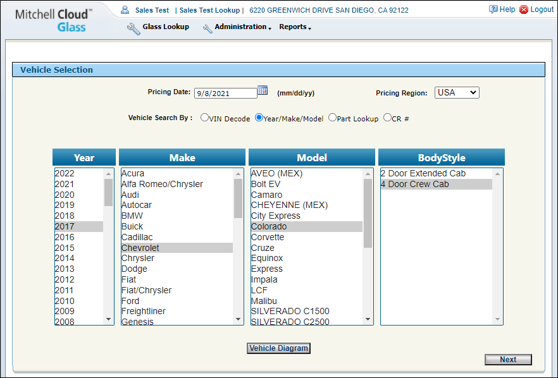Select 4 Door Crew Cab body style

pyautogui.click(x=437, y=184)
